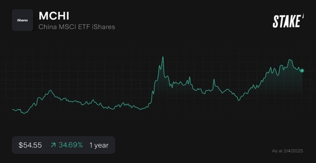
Task: Click the leftmost start of the price line
Action: 13,109
